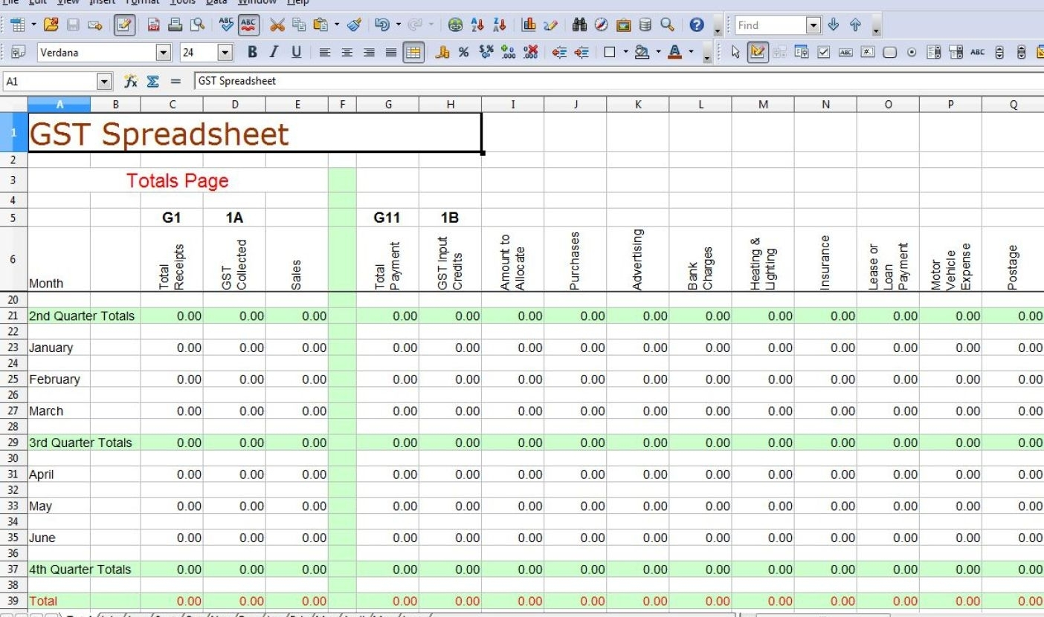Toggle Underline formatting
Viewport: 1044px width, 617px height.
(x=296, y=53)
